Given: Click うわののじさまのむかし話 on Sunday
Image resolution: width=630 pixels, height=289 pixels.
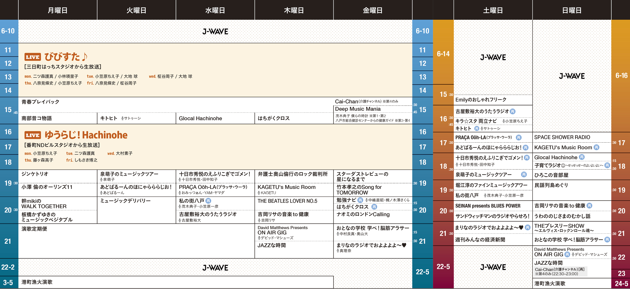Looking at the screenshot, I should point(562,216).
